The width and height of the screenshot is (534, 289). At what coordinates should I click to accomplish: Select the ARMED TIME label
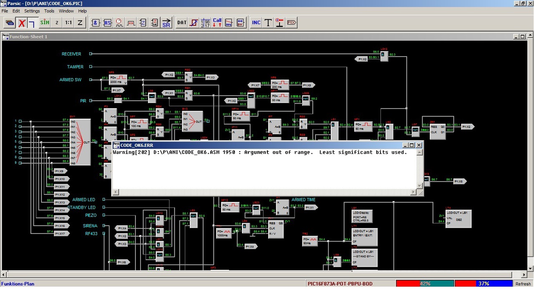click(x=304, y=200)
